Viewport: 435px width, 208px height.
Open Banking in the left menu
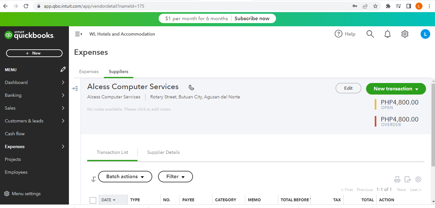tap(13, 95)
